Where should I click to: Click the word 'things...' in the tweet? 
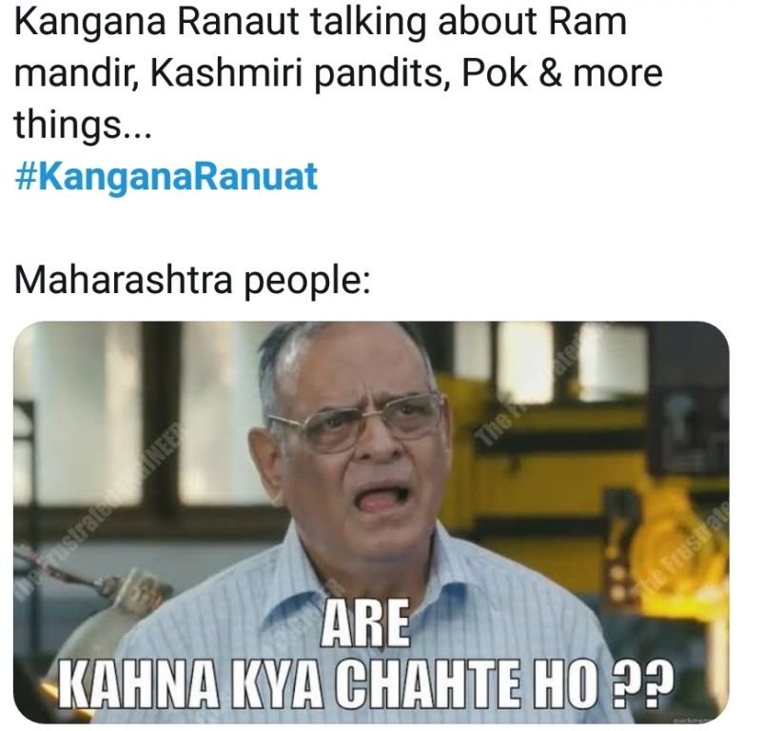(x=83, y=125)
